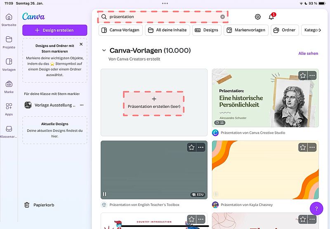Open more options for Vorlage Ausstellung
This screenshot has height=229, width=330.
click(x=82, y=105)
